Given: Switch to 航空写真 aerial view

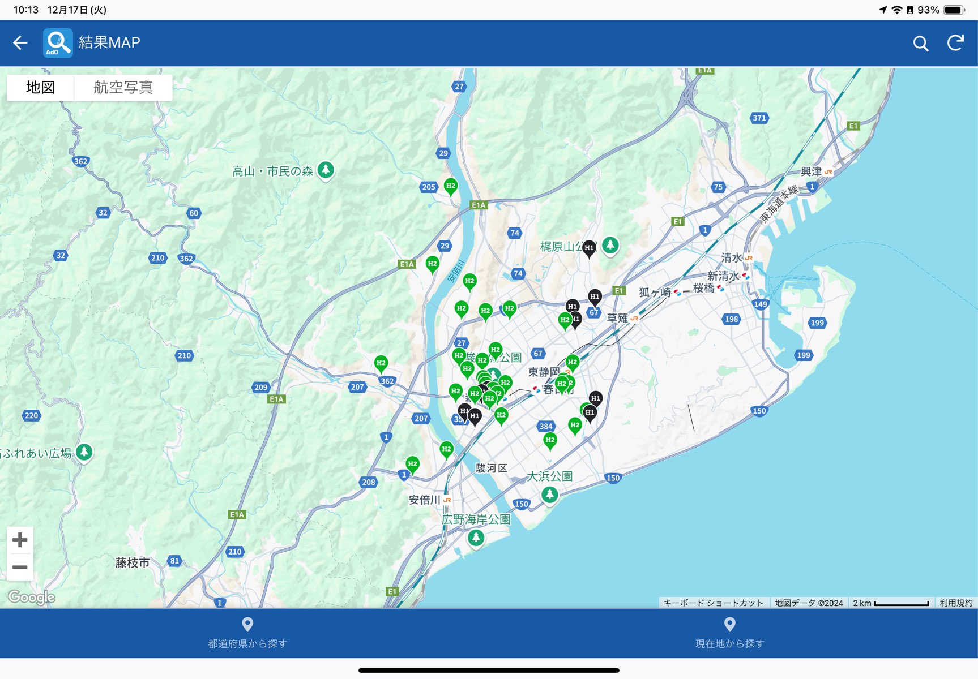Looking at the screenshot, I should [x=123, y=88].
